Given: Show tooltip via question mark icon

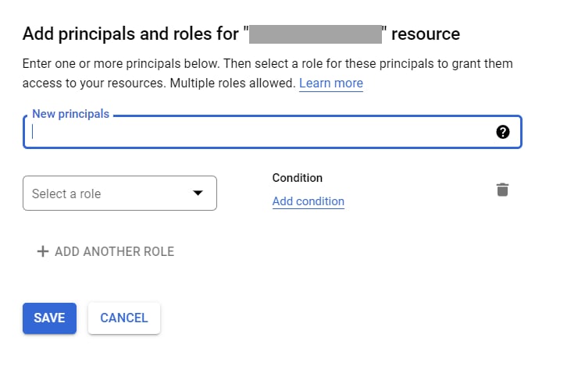Looking at the screenshot, I should pyautogui.click(x=502, y=132).
